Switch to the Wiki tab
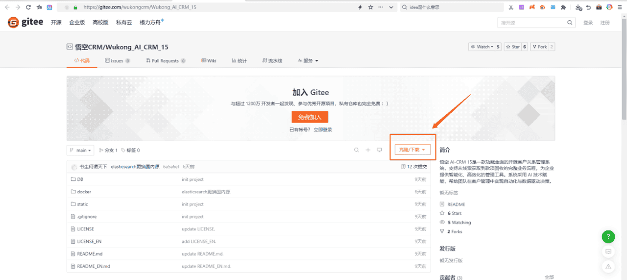The image size is (627, 280). 209,61
